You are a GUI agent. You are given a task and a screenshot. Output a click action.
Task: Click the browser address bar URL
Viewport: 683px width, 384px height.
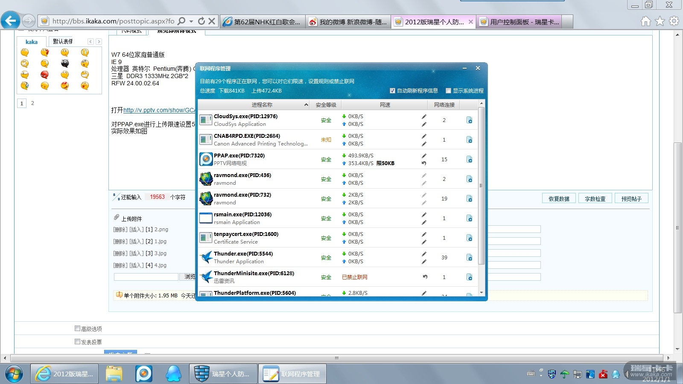pos(113,21)
